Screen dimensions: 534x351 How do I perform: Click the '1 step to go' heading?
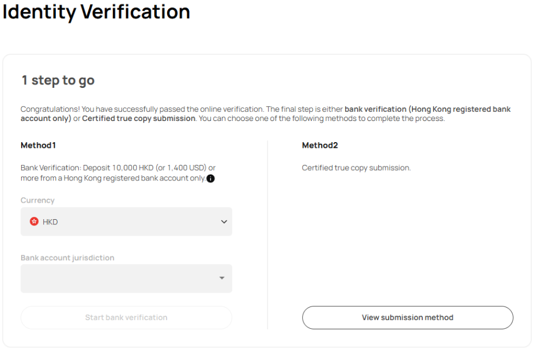pyautogui.click(x=58, y=80)
